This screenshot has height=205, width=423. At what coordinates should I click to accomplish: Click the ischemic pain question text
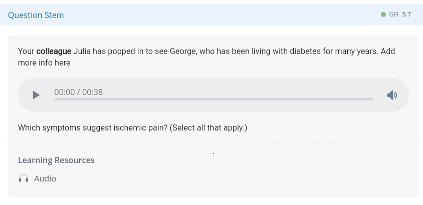point(93,127)
